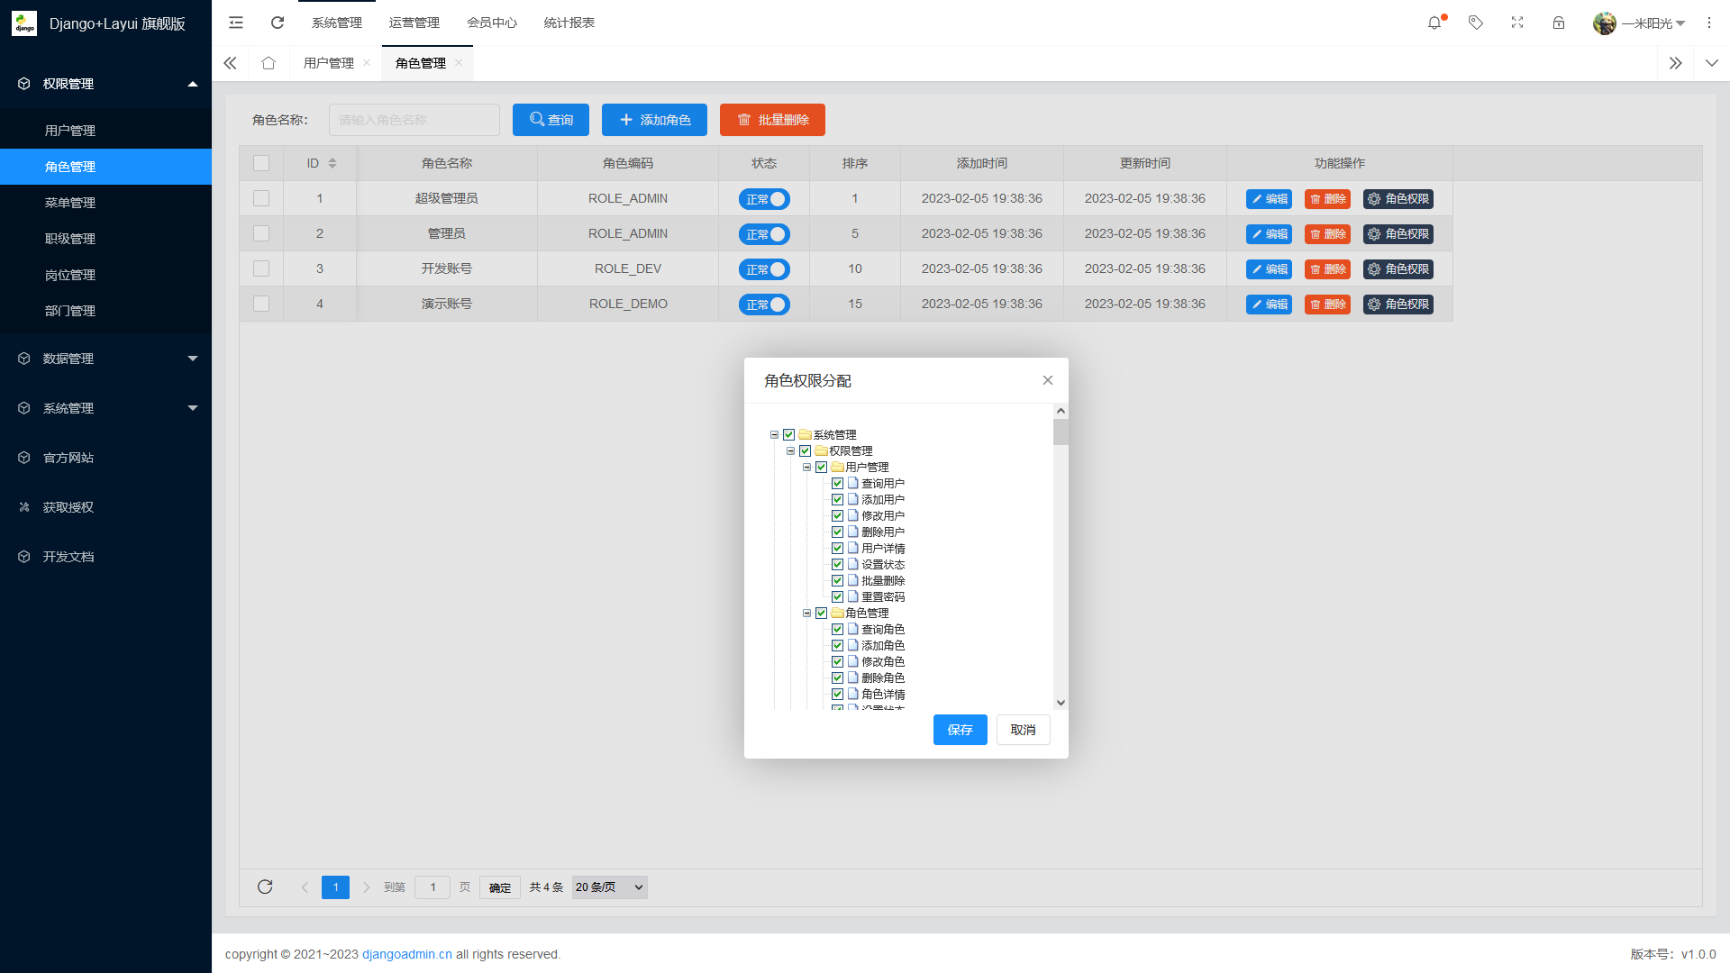Visit the djangoadmin.cn footer link

coord(406,954)
